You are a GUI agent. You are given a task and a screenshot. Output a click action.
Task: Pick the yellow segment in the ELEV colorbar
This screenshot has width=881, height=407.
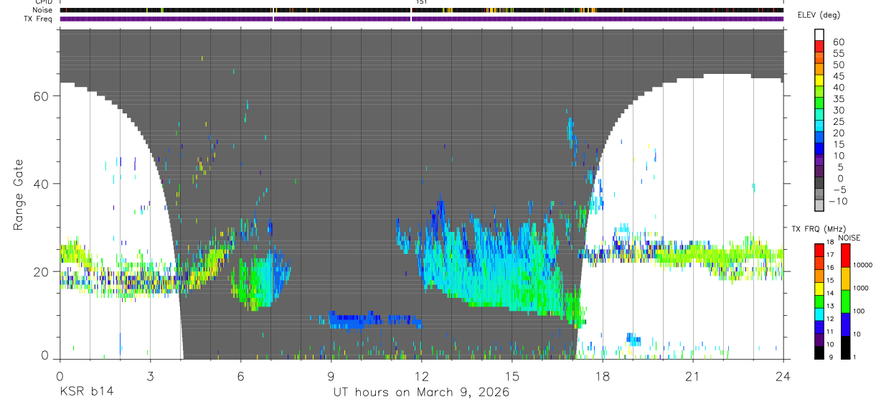click(x=819, y=80)
